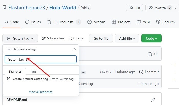
Task: Select the Tags tab in the popup
Action: [x=33, y=72]
